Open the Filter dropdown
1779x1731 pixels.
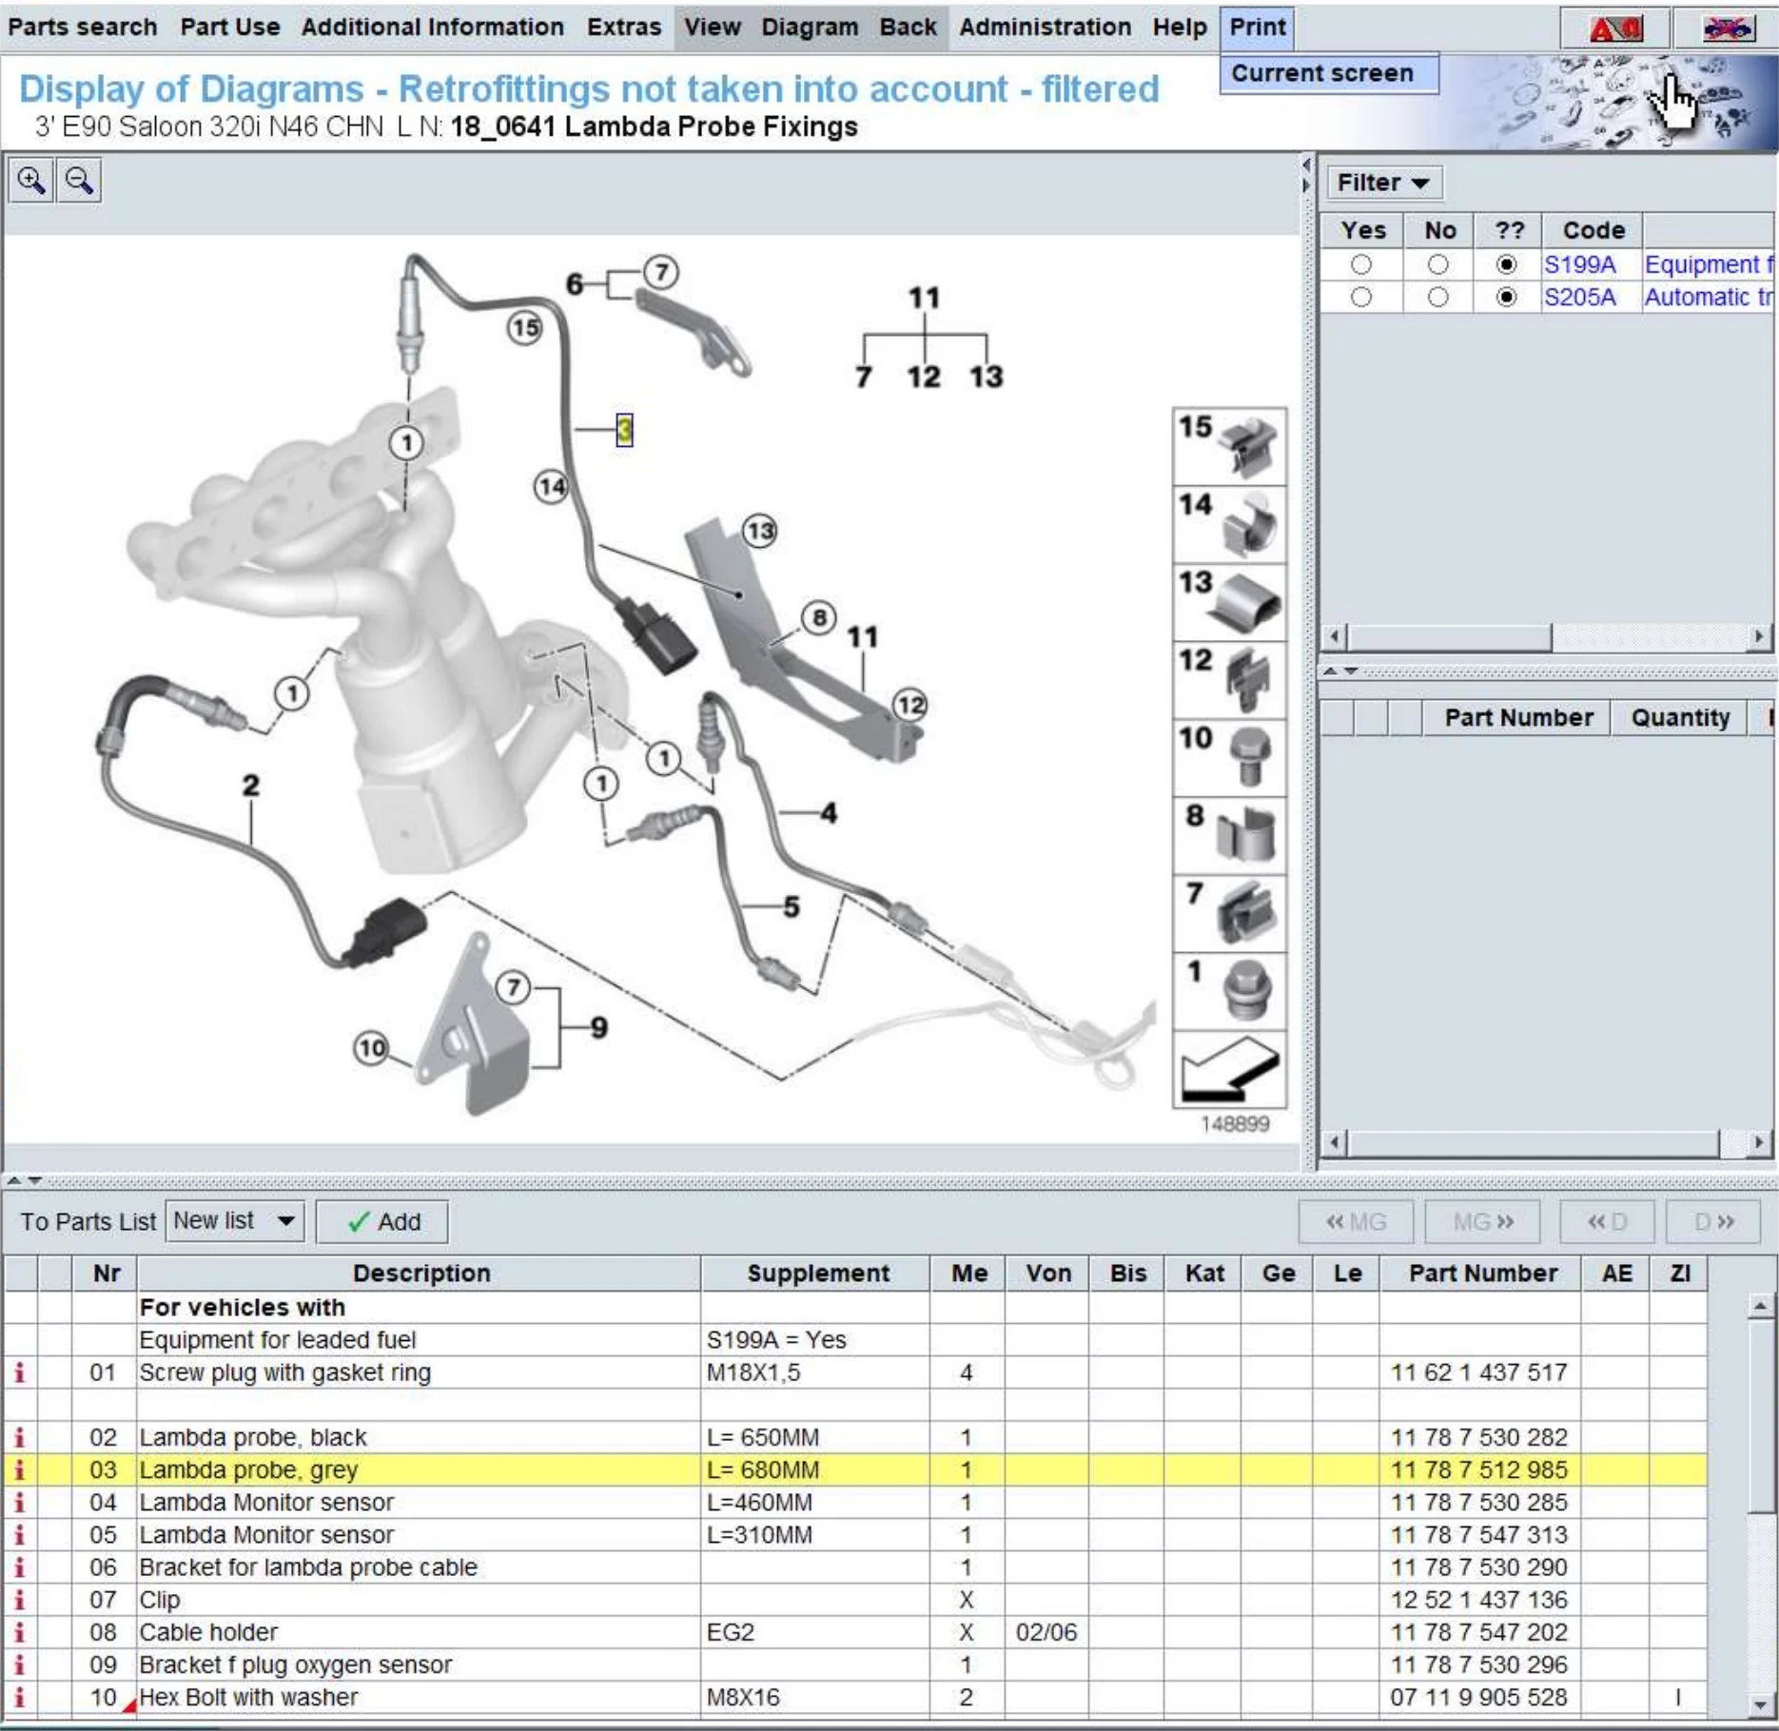click(x=1384, y=183)
